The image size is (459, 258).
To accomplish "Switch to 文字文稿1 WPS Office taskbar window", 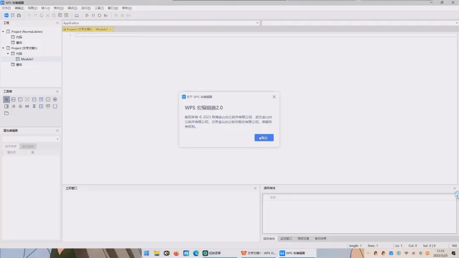I will (x=258, y=253).
